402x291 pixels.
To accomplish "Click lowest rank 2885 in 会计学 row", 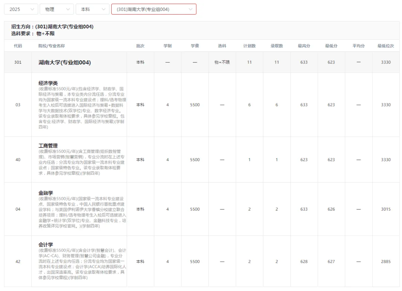I will pyautogui.click(x=386, y=262).
